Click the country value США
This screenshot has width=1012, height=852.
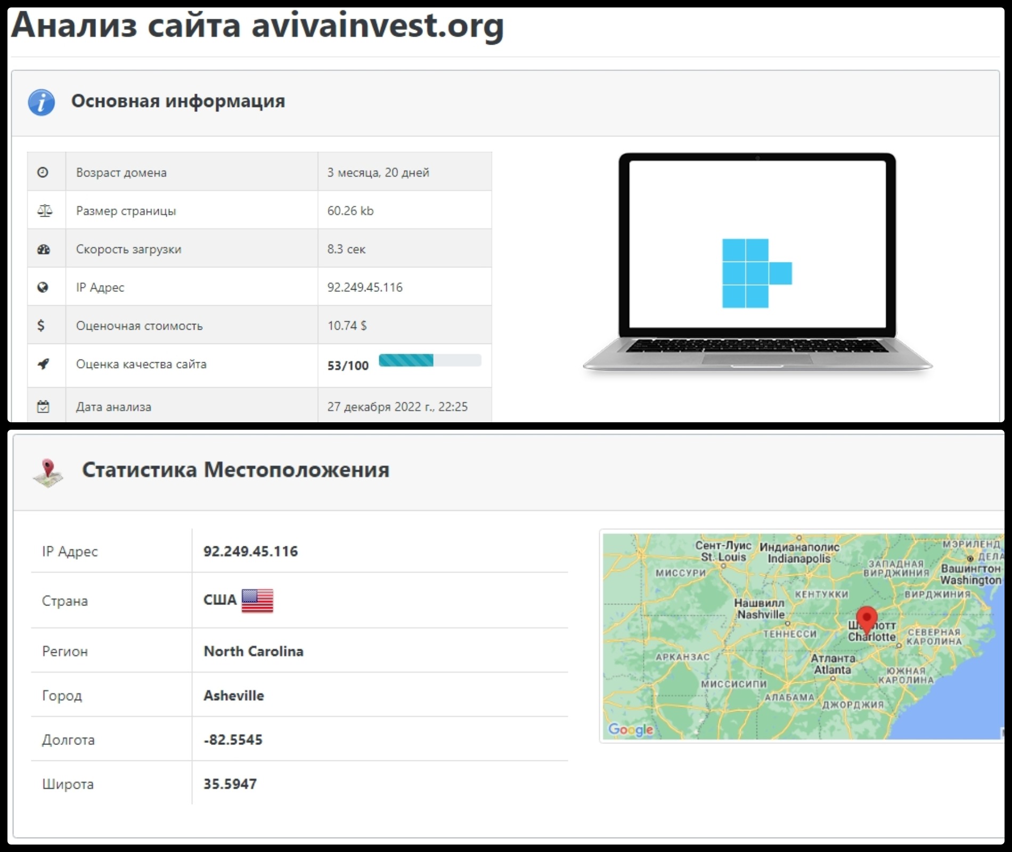tap(220, 600)
